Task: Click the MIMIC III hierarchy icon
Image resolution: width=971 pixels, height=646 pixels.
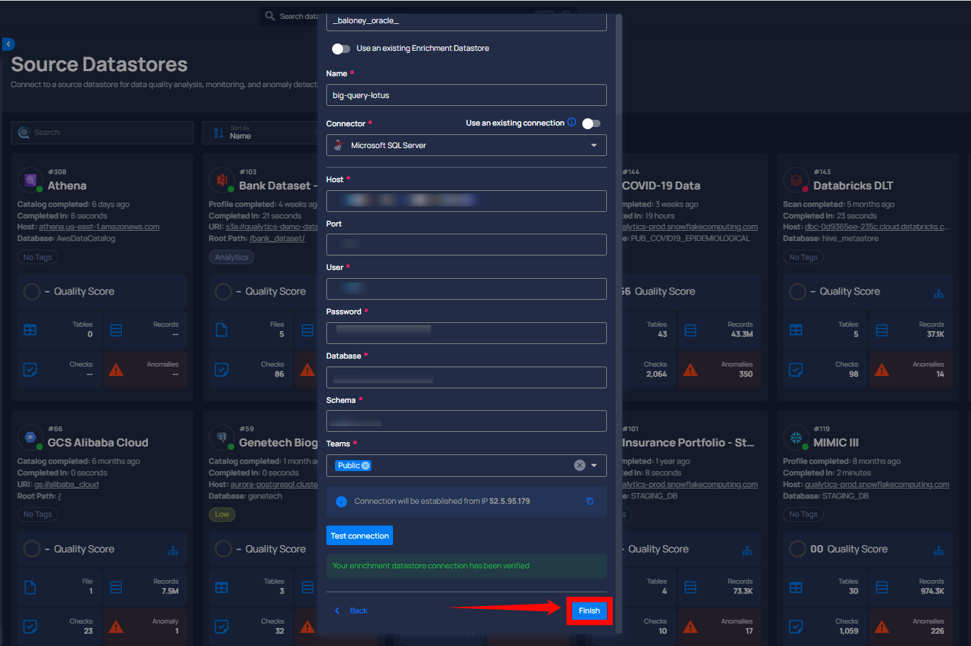Action: [x=938, y=550]
